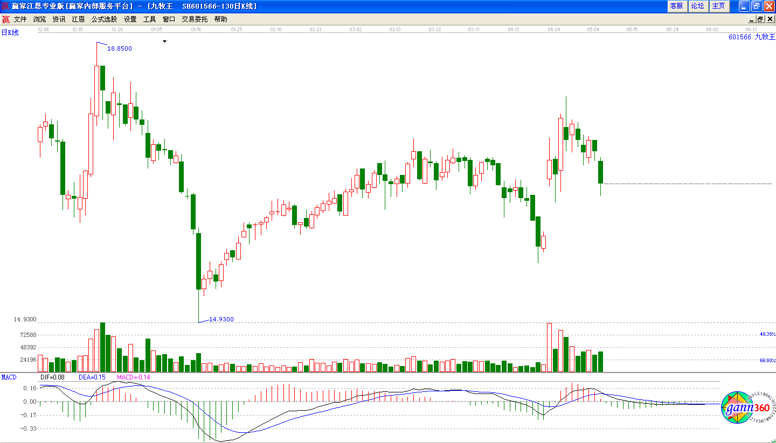The width and height of the screenshot is (776, 443).
Task: Click the DEA=0.15 value
Action: pos(92,377)
